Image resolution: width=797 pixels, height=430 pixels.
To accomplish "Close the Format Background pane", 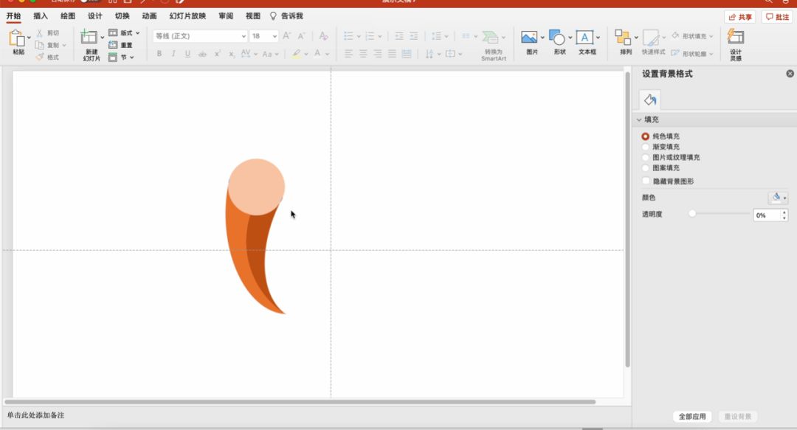I will click(x=790, y=74).
